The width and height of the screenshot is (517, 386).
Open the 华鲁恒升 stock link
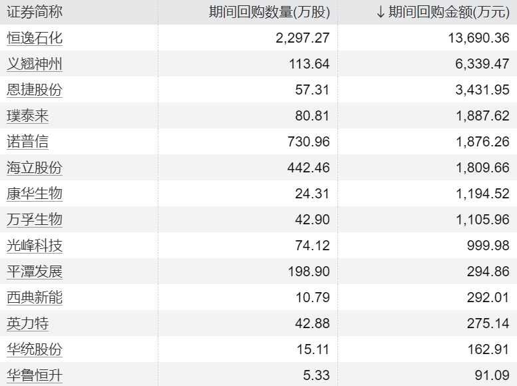(35, 375)
